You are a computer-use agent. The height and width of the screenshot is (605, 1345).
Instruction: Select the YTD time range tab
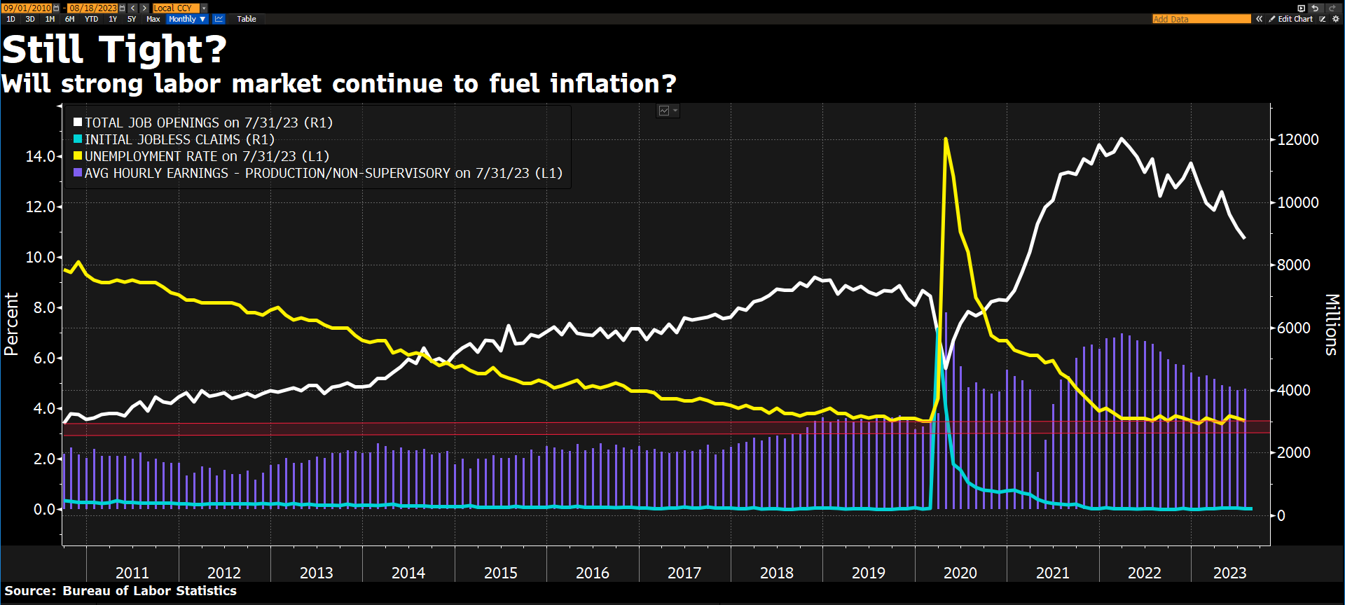91,19
